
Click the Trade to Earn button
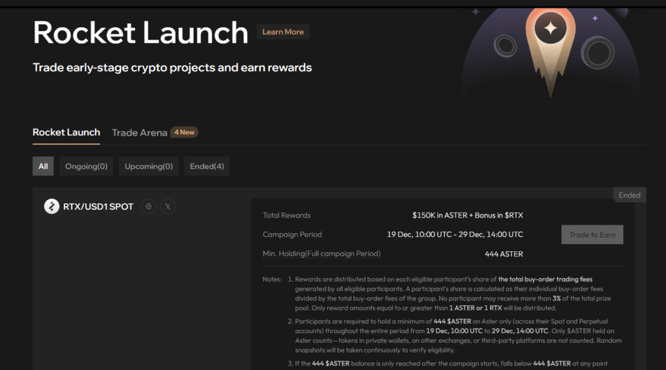pos(592,234)
